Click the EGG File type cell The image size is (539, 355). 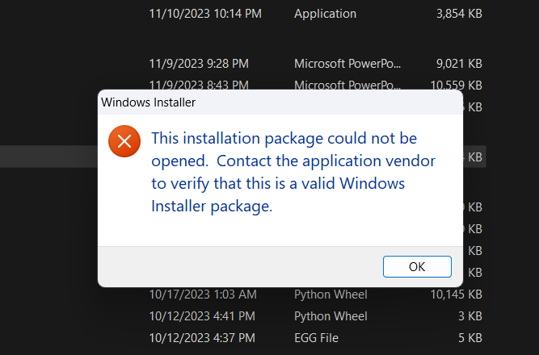pos(316,337)
